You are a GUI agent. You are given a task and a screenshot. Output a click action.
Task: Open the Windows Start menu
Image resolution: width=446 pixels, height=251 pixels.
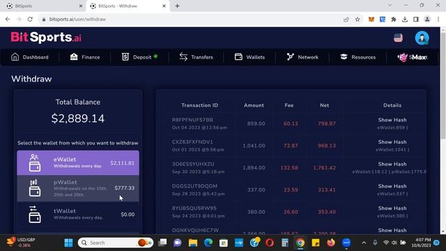pos(68,243)
